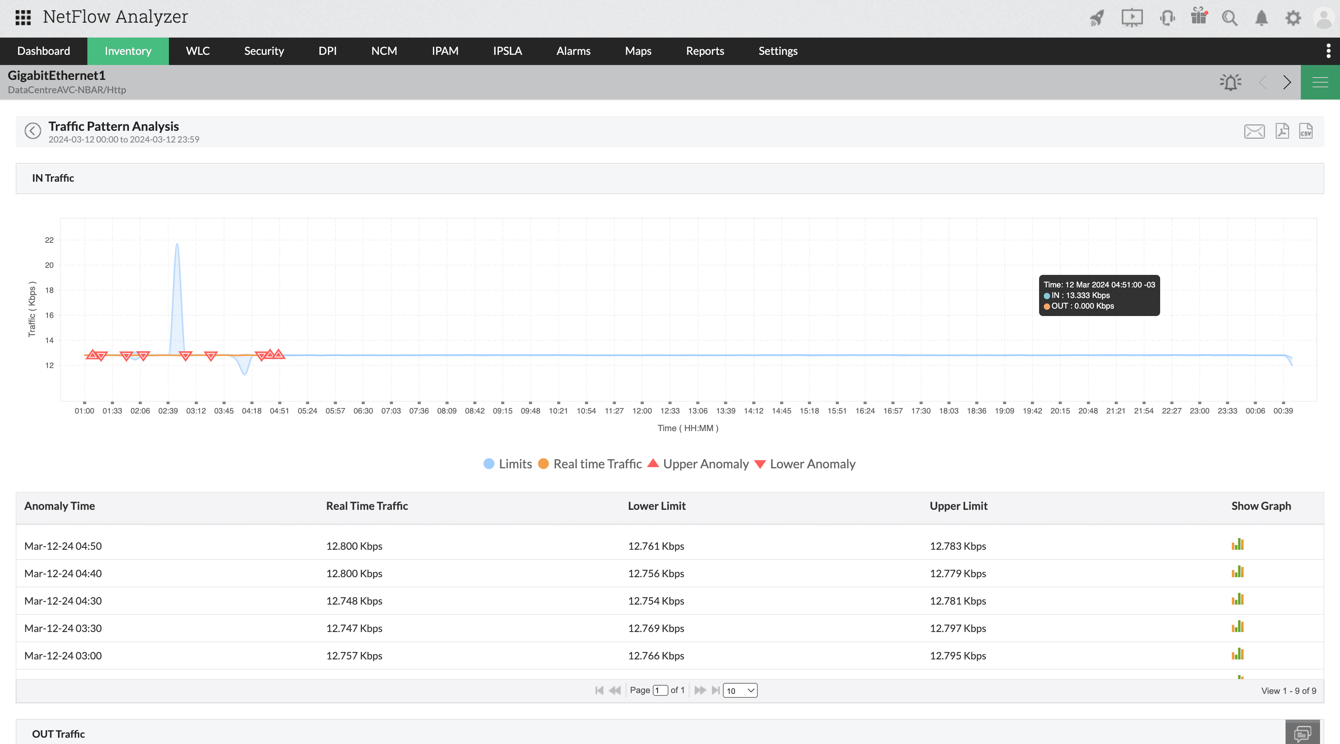This screenshot has height=744, width=1340.
Task: Go to next interface with right arrow
Action: point(1286,82)
